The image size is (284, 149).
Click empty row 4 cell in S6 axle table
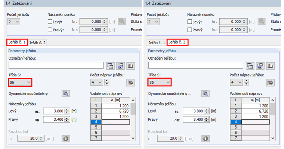coord(116,122)
